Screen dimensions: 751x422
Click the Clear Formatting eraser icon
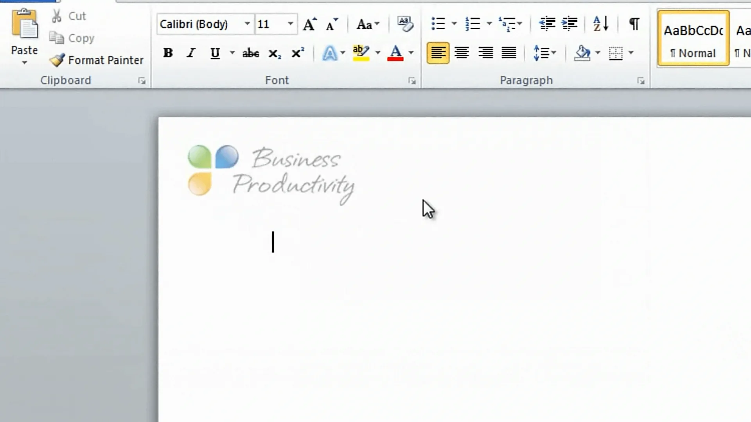(x=405, y=24)
